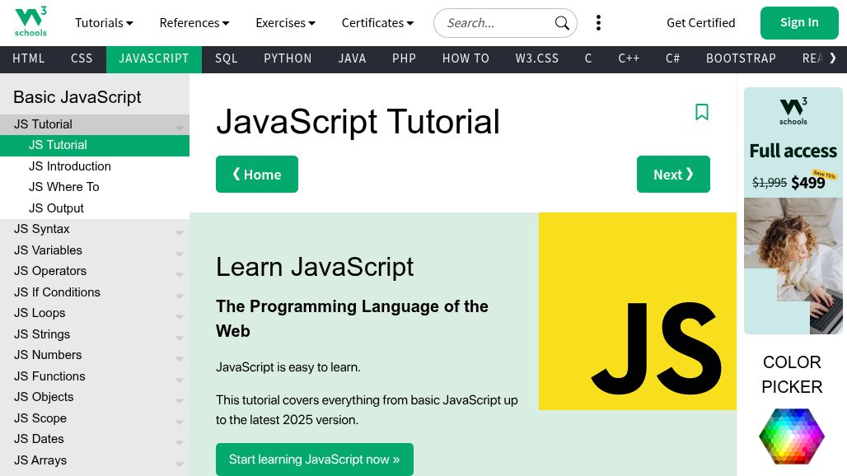847x476 pixels.
Task: Click the W3Schools logo
Action: pyautogui.click(x=30, y=22)
